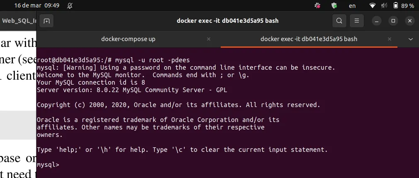Open a new terminal tab
The width and height of the screenshot is (419, 178).
pyautogui.click(x=46, y=21)
